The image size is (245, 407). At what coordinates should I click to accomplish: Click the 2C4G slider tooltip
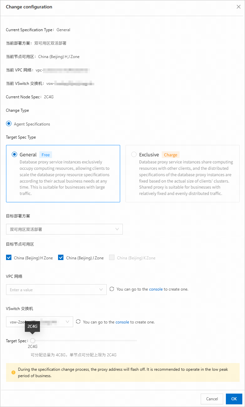(x=32, y=326)
